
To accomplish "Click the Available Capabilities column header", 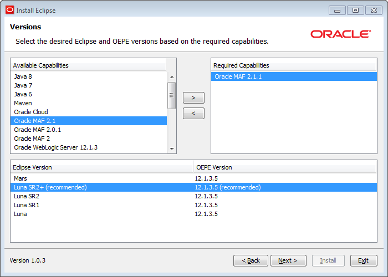I will coord(89,65).
